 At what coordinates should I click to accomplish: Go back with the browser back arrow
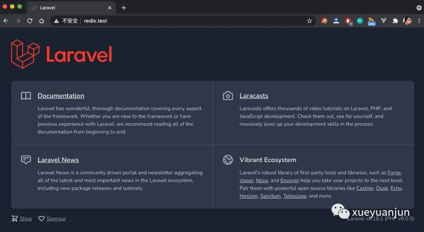coord(6,21)
